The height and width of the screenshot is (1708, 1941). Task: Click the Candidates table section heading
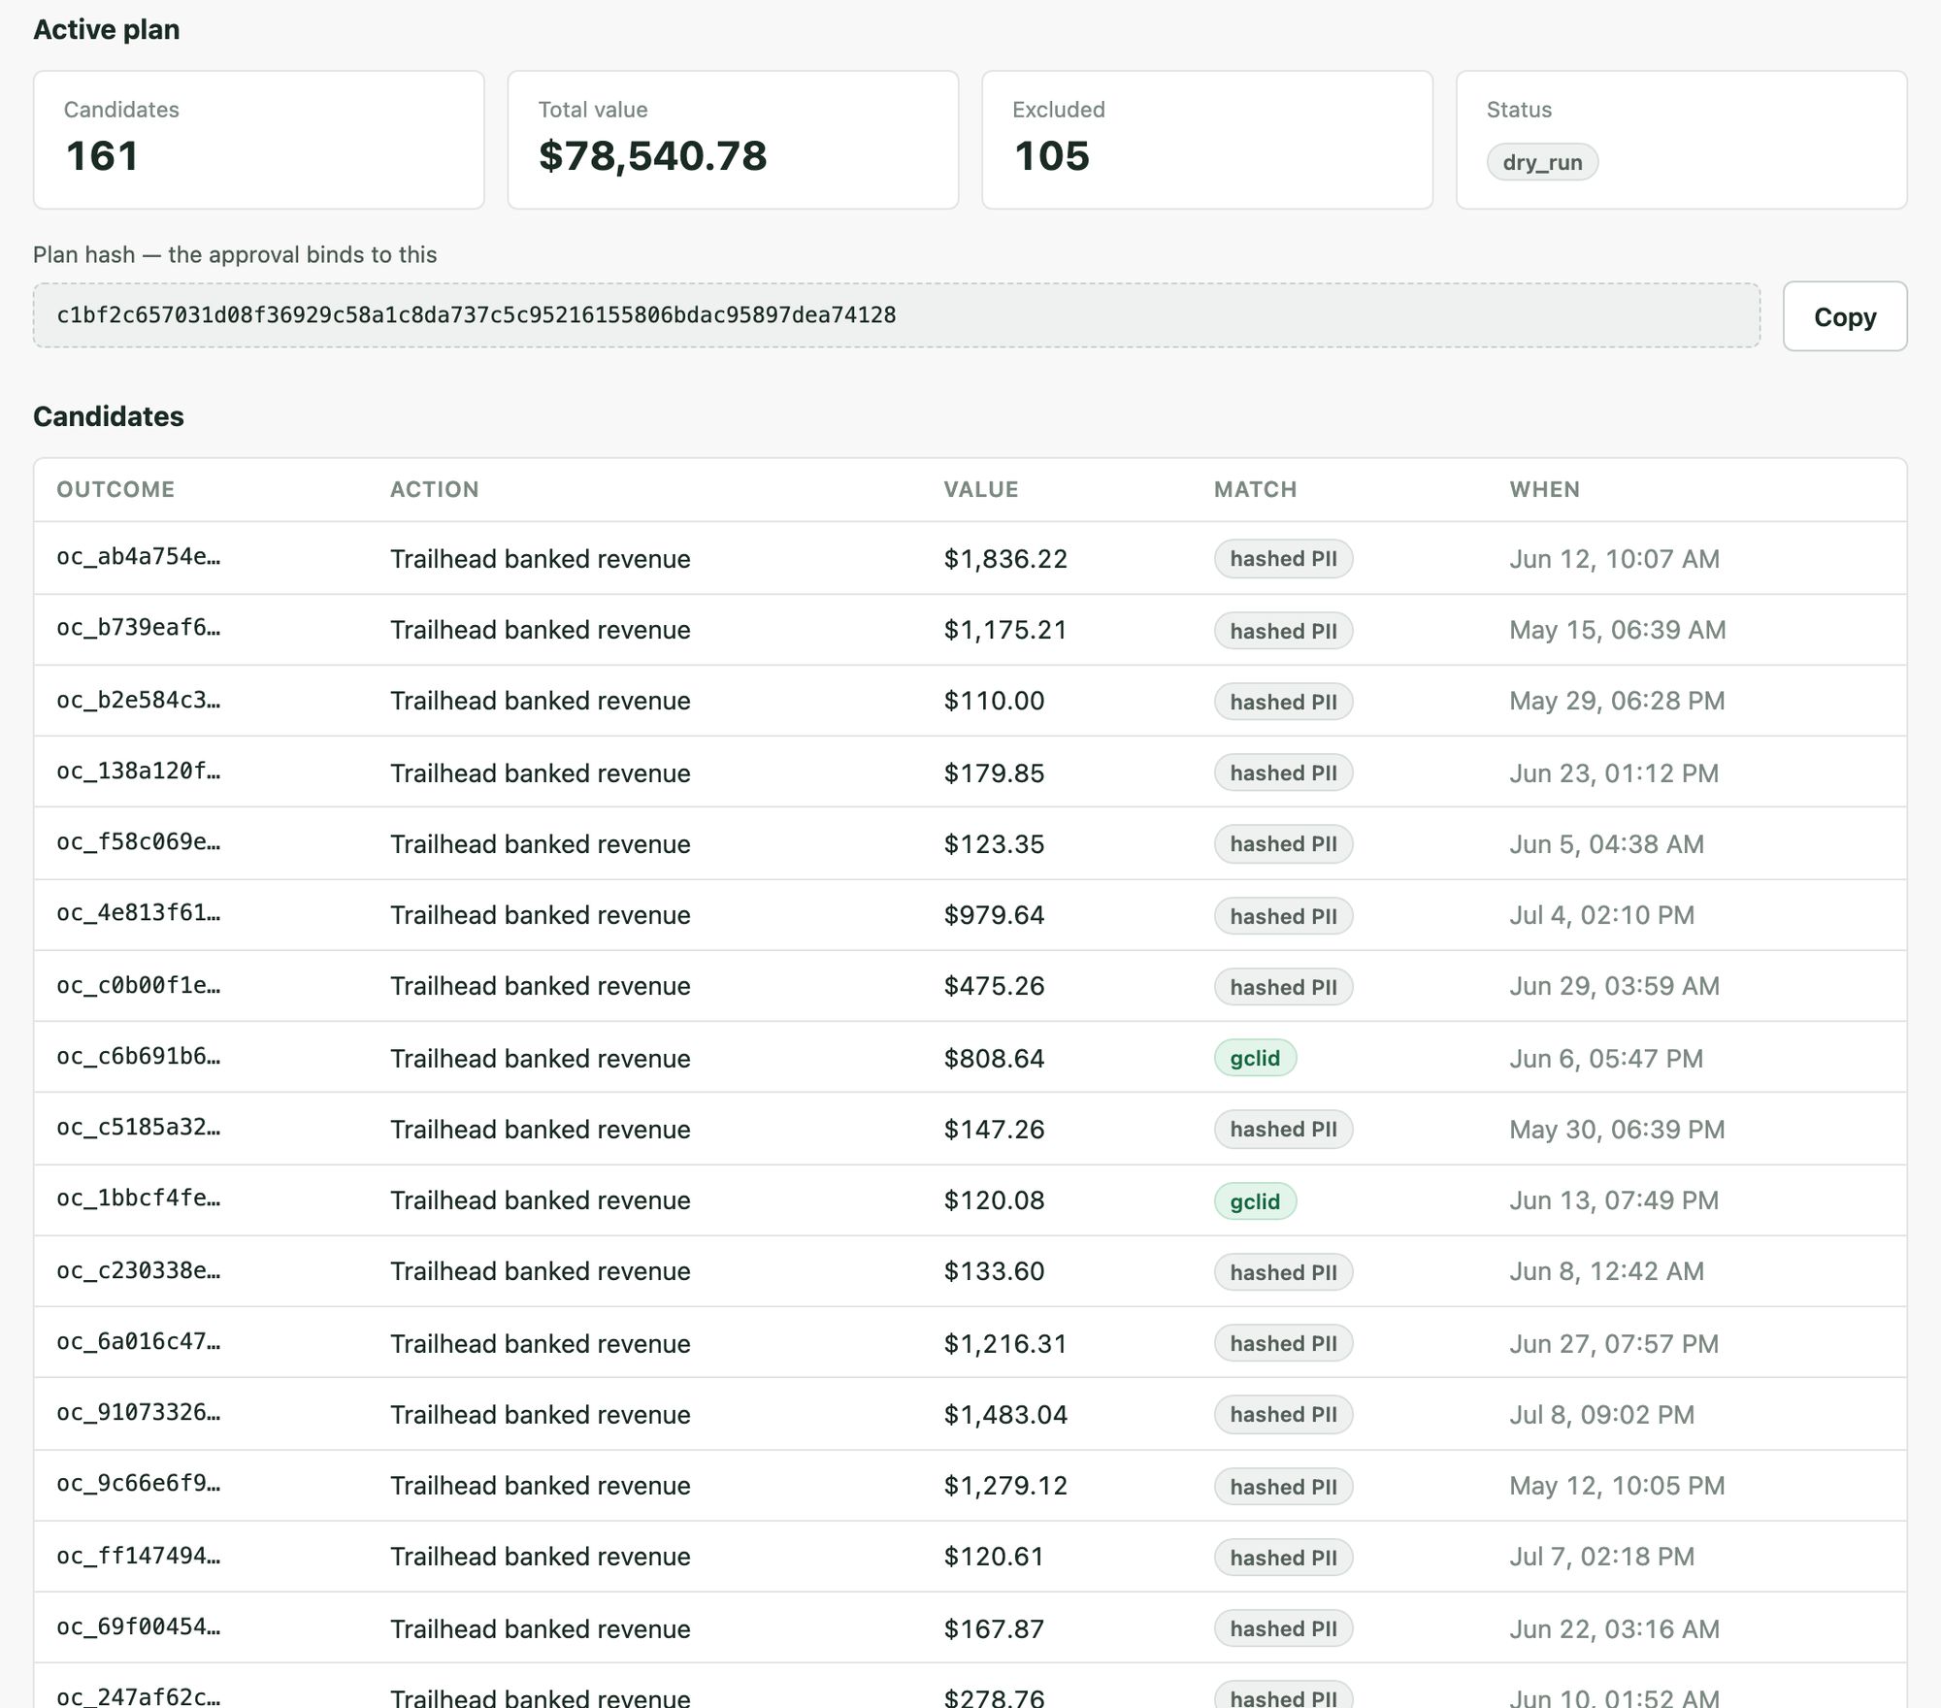tap(109, 416)
